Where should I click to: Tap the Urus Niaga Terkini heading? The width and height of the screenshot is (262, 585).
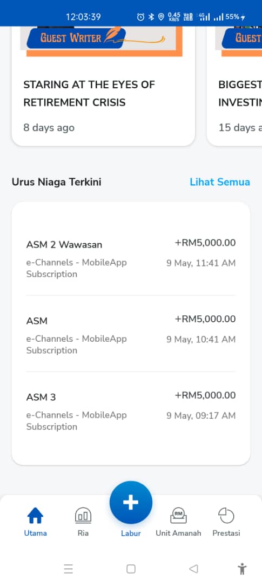[57, 182]
